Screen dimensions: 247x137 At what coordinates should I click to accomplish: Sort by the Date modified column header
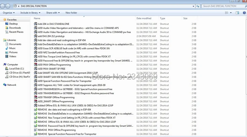(144, 18)
